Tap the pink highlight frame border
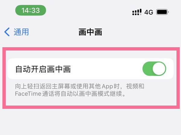This screenshot has width=181, height=135. [91, 49]
